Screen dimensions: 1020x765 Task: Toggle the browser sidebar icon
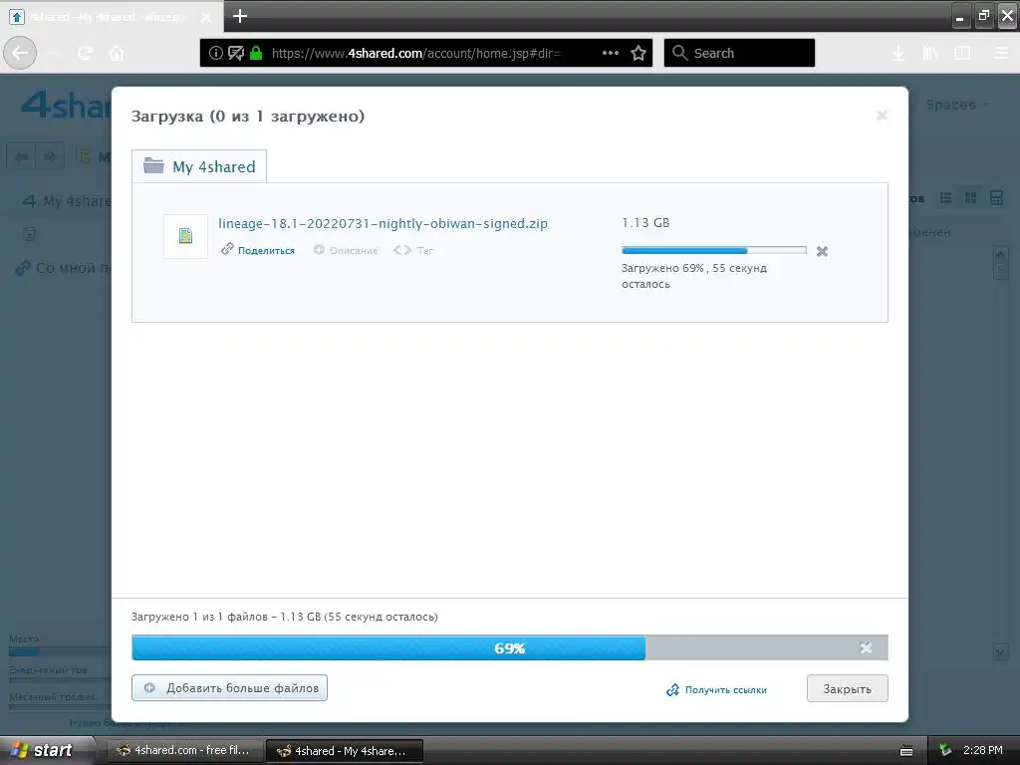(x=962, y=53)
